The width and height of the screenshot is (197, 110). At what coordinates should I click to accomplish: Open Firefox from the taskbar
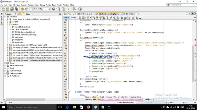(88, 107)
